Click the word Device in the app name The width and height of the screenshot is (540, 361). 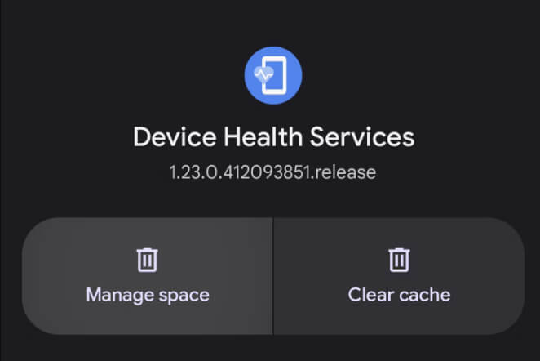(x=175, y=137)
